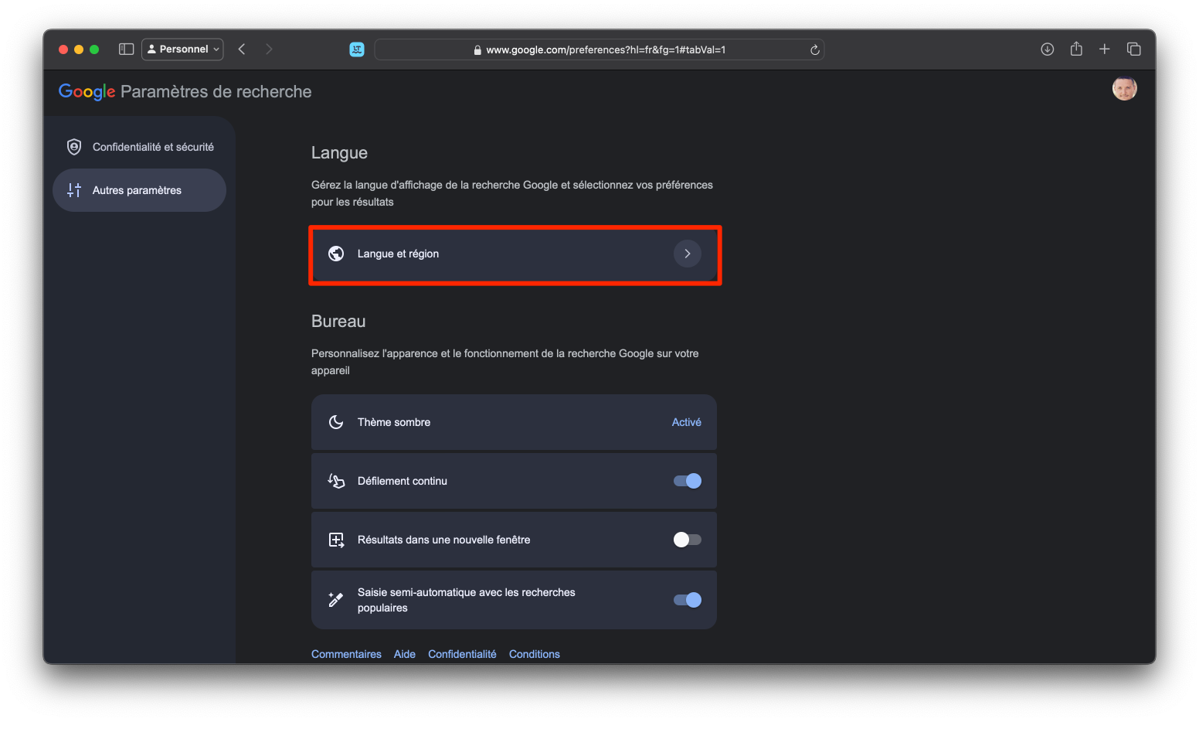The height and width of the screenshot is (753, 1199).
Task: Click the new-window icon beside Résultats
Action: (336, 540)
